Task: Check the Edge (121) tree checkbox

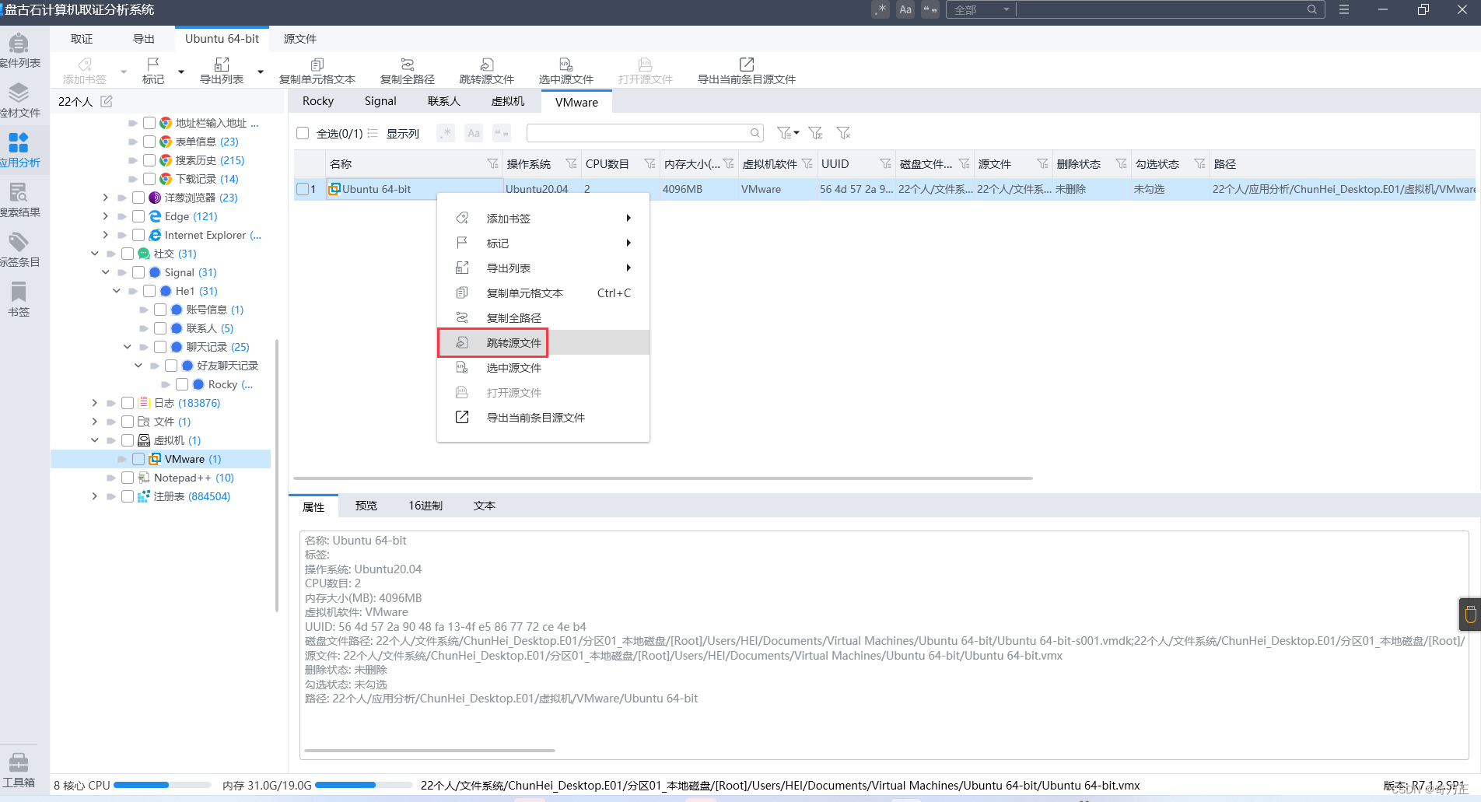Action: (x=138, y=216)
